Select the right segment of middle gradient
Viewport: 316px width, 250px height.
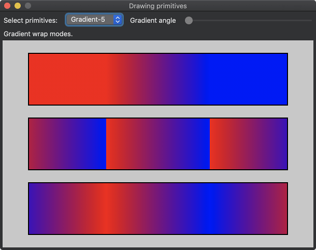coord(249,143)
